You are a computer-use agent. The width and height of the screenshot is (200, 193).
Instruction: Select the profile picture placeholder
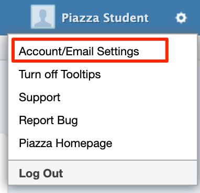point(43,17)
